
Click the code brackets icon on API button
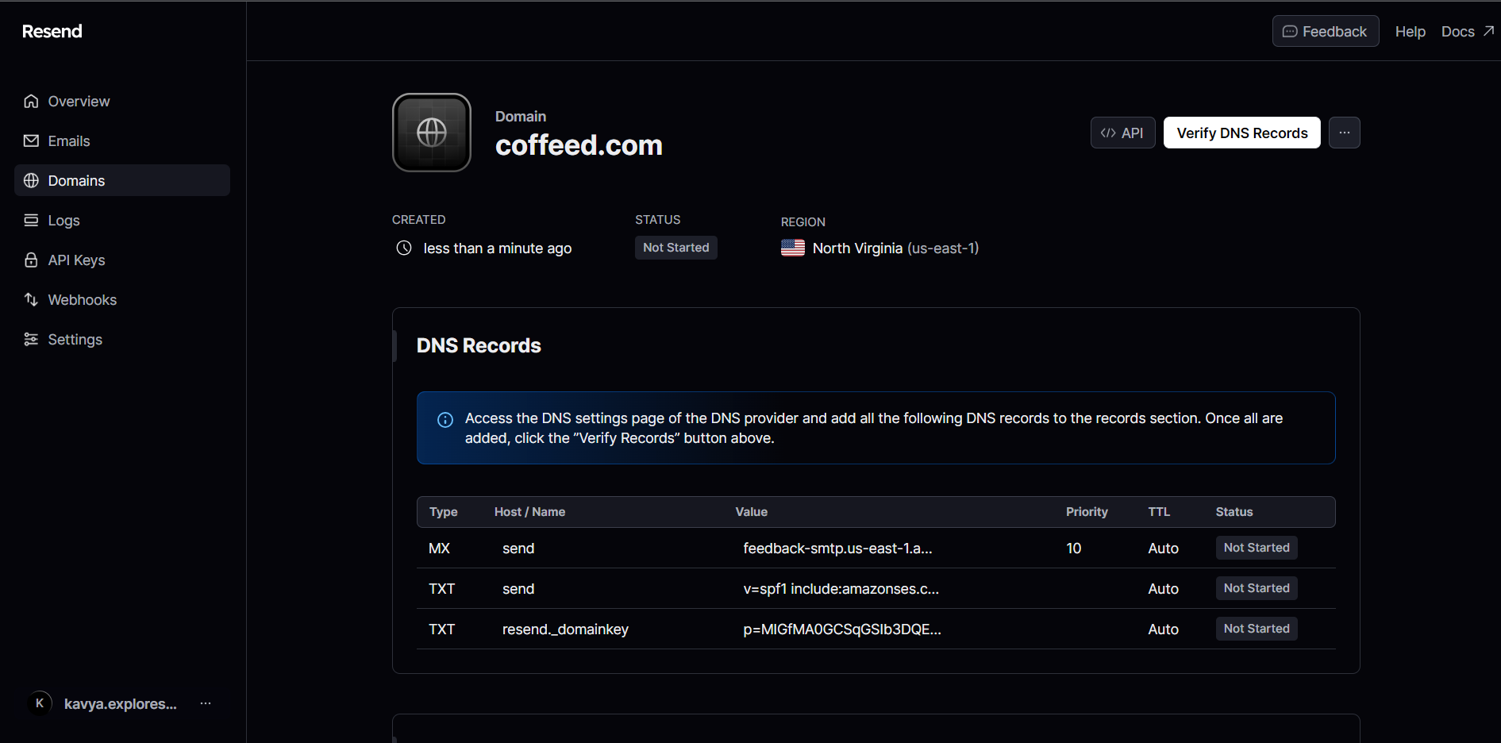tap(1108, 133)
